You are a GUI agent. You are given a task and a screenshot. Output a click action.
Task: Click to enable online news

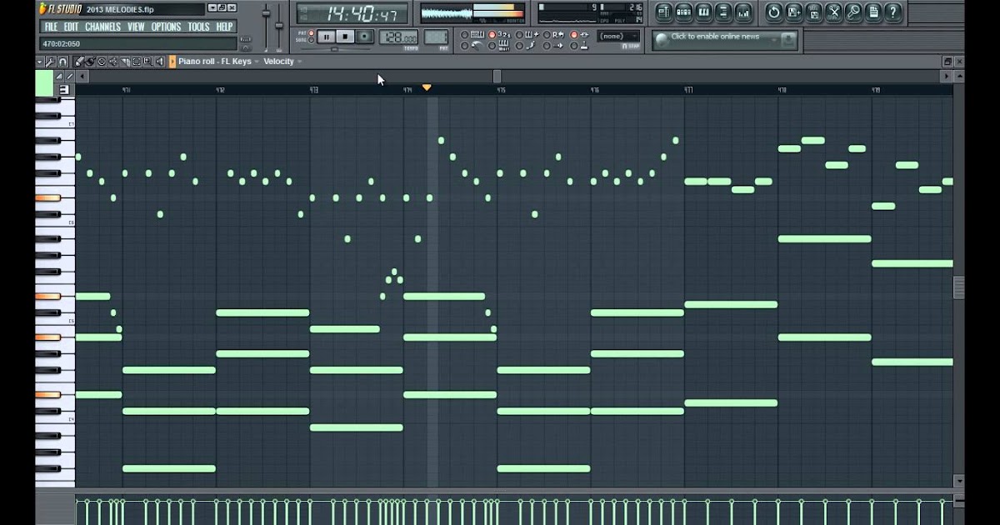click(715, 37)
